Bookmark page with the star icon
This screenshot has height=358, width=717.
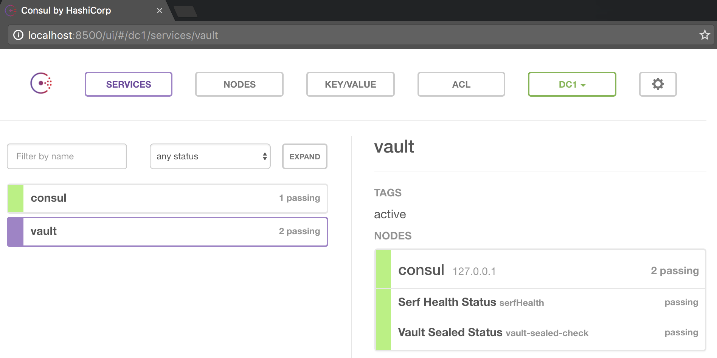coord(705,35)
